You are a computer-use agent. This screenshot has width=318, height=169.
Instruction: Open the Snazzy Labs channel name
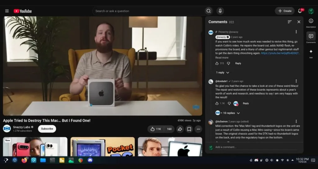(x=21, y=127)
